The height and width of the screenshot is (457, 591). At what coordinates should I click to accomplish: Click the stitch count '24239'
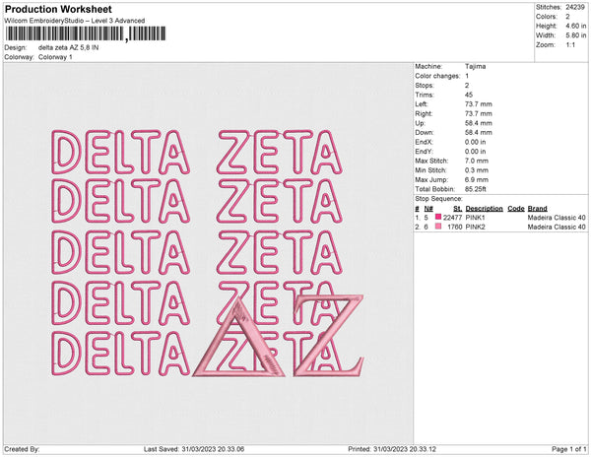tap(575, 7)
